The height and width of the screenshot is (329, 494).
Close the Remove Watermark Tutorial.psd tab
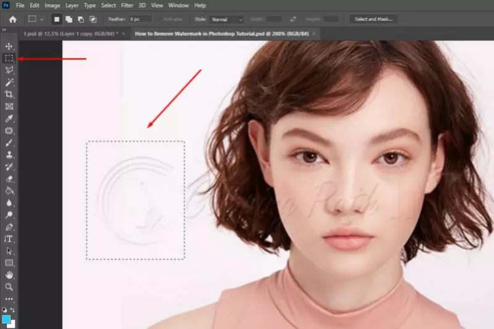coord(314,34)
